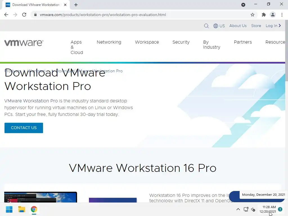Open File Explorer from the taskbar

pyautogui.click(x=21, y=209)
